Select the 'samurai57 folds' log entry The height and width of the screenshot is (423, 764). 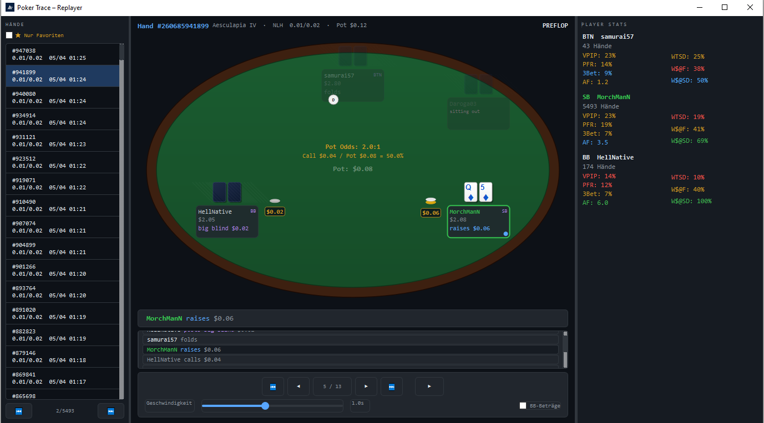point(350,340)
